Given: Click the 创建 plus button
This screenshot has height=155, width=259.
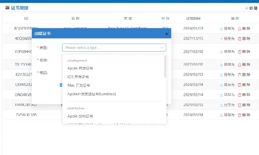Looking at the screenshot, I should (251, 8).
